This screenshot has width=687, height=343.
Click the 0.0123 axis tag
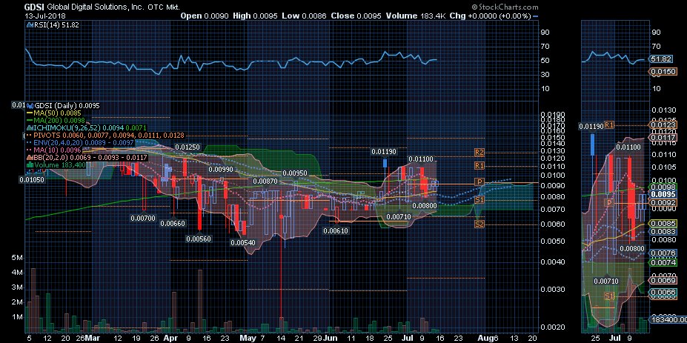pos(661,125)
